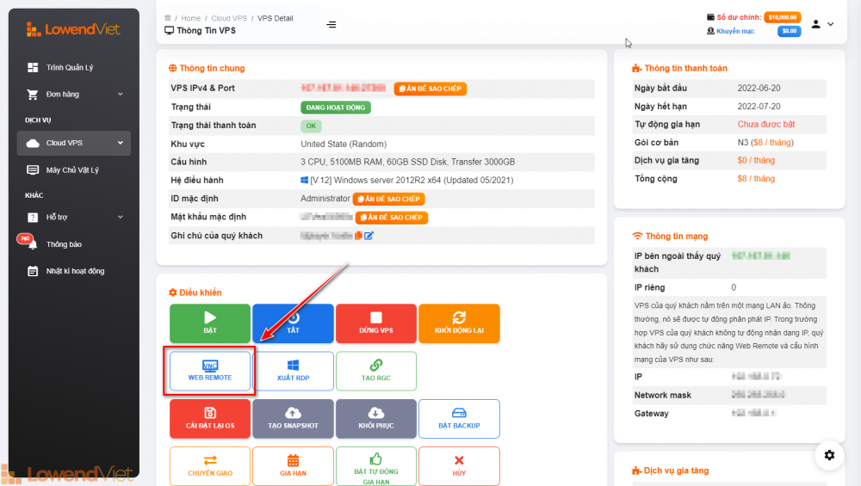Click the Dịch vụ gia tăng $0 / tháng value
This screenshot has height=486, width=861.
pos(756,161)
